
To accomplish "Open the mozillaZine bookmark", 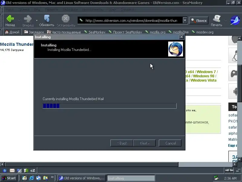I will click(178, 32).
